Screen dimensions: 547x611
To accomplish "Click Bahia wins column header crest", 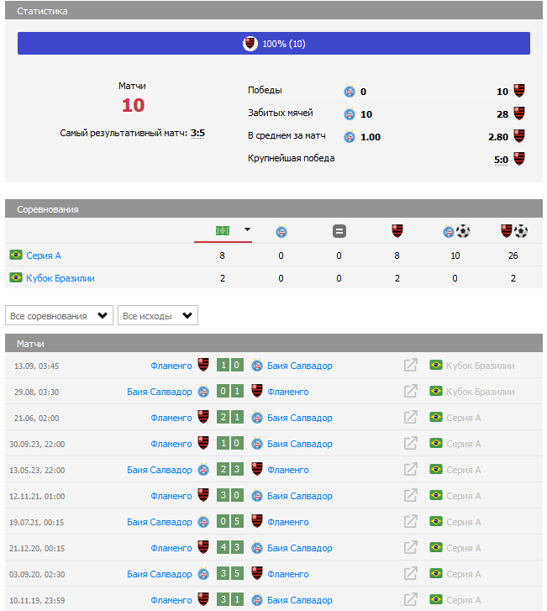I will click(x=281, y=231).
